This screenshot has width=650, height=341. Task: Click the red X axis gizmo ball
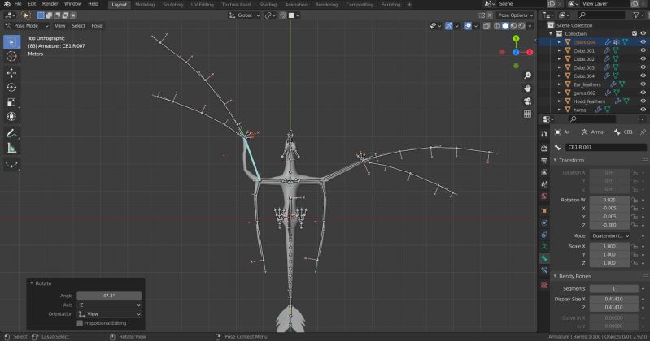[530, 52]
